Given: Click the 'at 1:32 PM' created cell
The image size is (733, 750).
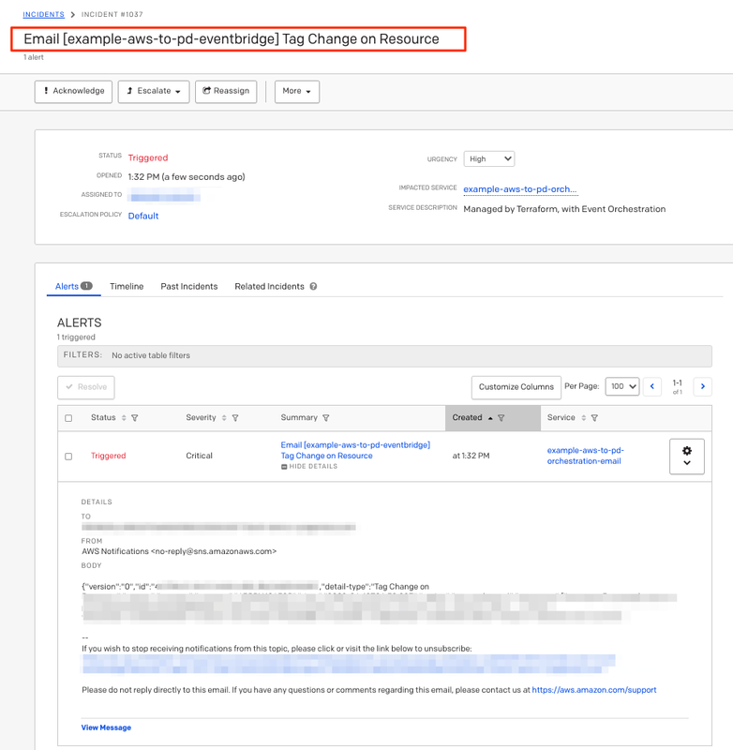Looking at the screenshot, I should [x=471, y=456].
